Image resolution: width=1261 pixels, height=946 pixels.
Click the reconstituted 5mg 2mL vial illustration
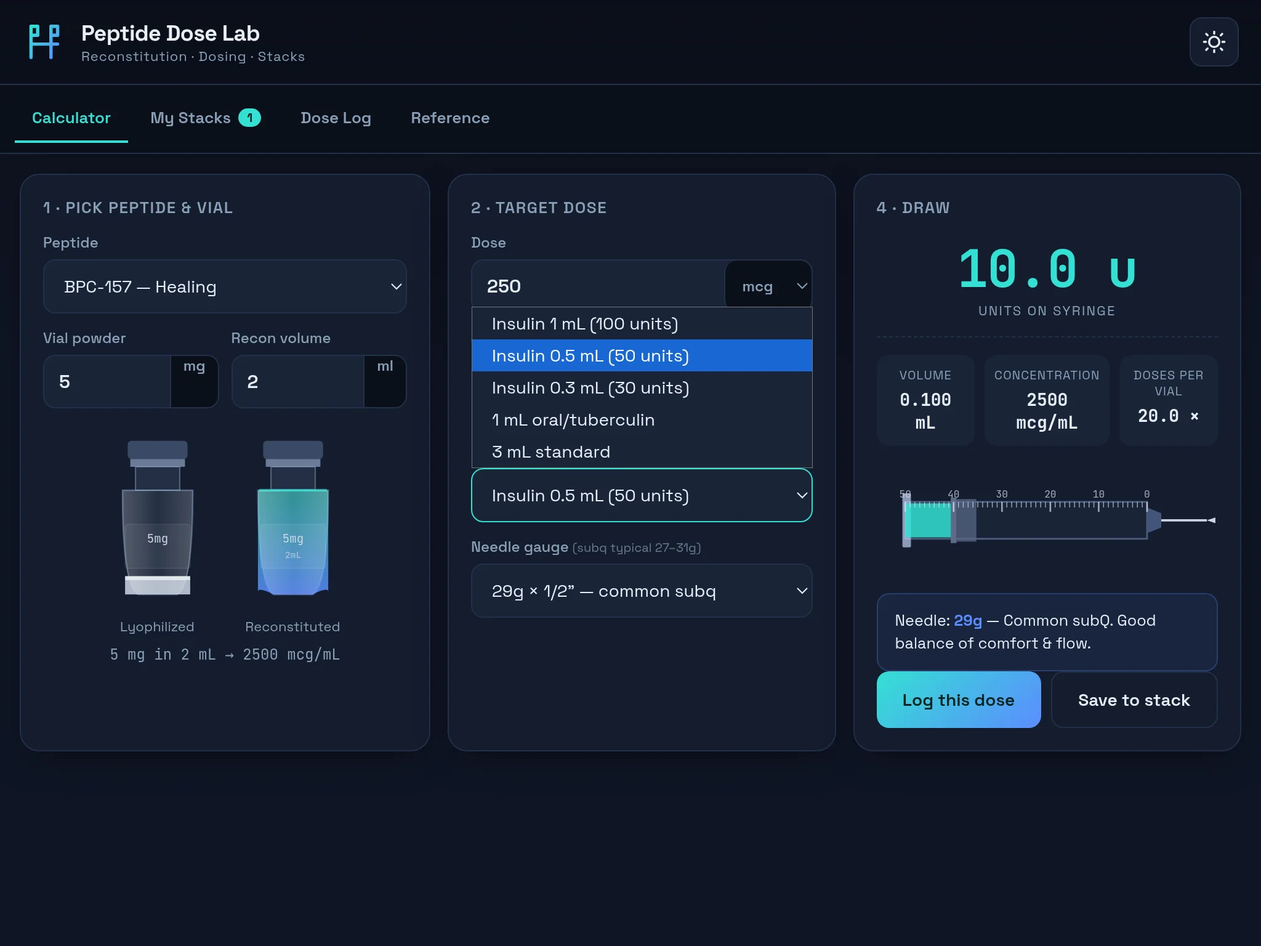(x=293, y=518)
